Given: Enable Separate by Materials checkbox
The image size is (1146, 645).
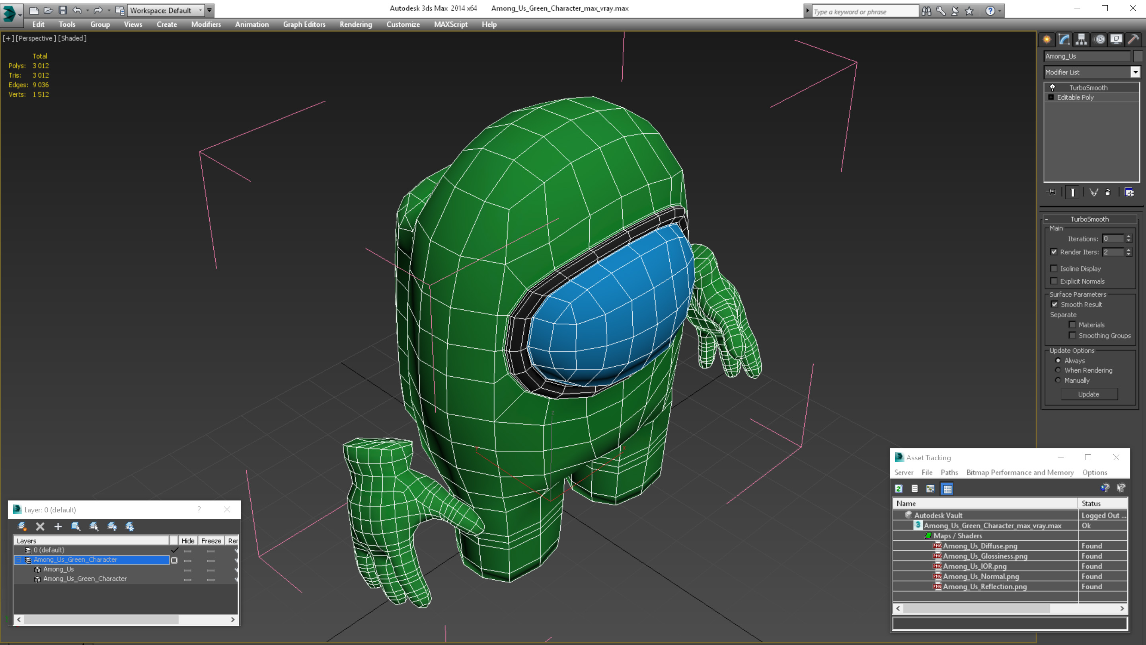Looking at the screenshot, I should pyautogui.click(x=1072, y=324).
